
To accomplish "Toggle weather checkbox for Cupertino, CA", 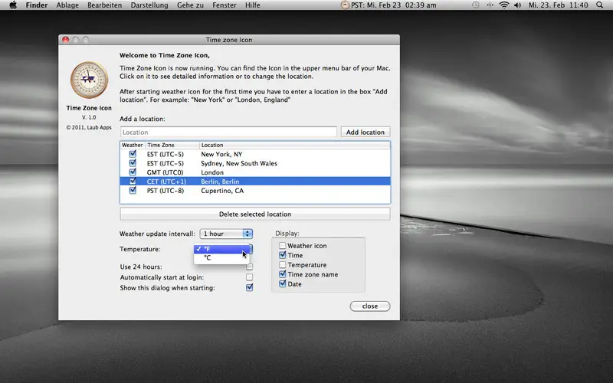I will click(x=133, y=190).
